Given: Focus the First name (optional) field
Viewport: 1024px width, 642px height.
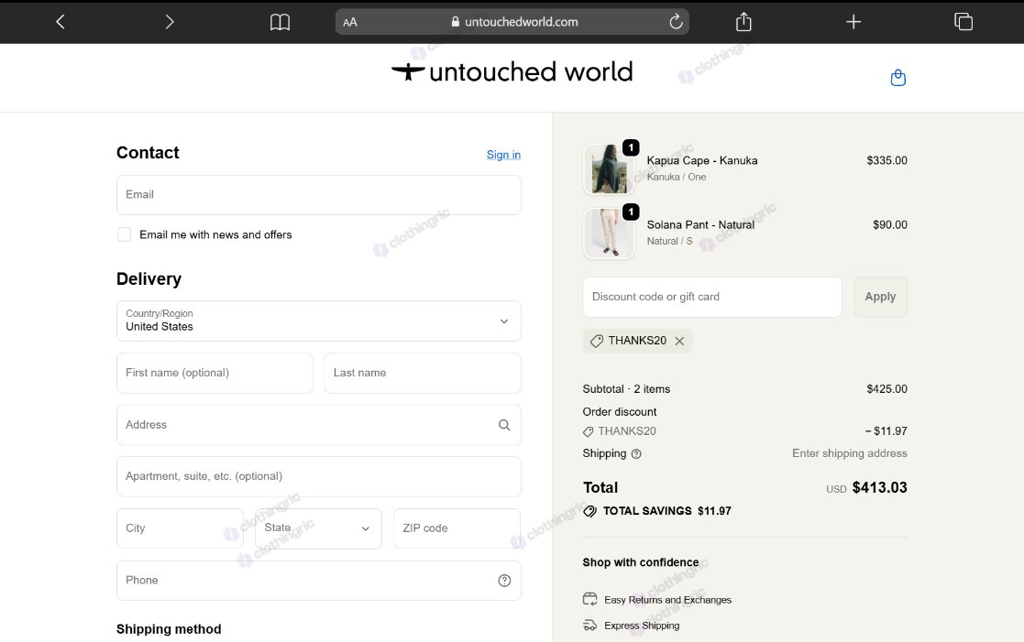Looking at the screenshot, I should pyautogui.click(x=215, y=373).
